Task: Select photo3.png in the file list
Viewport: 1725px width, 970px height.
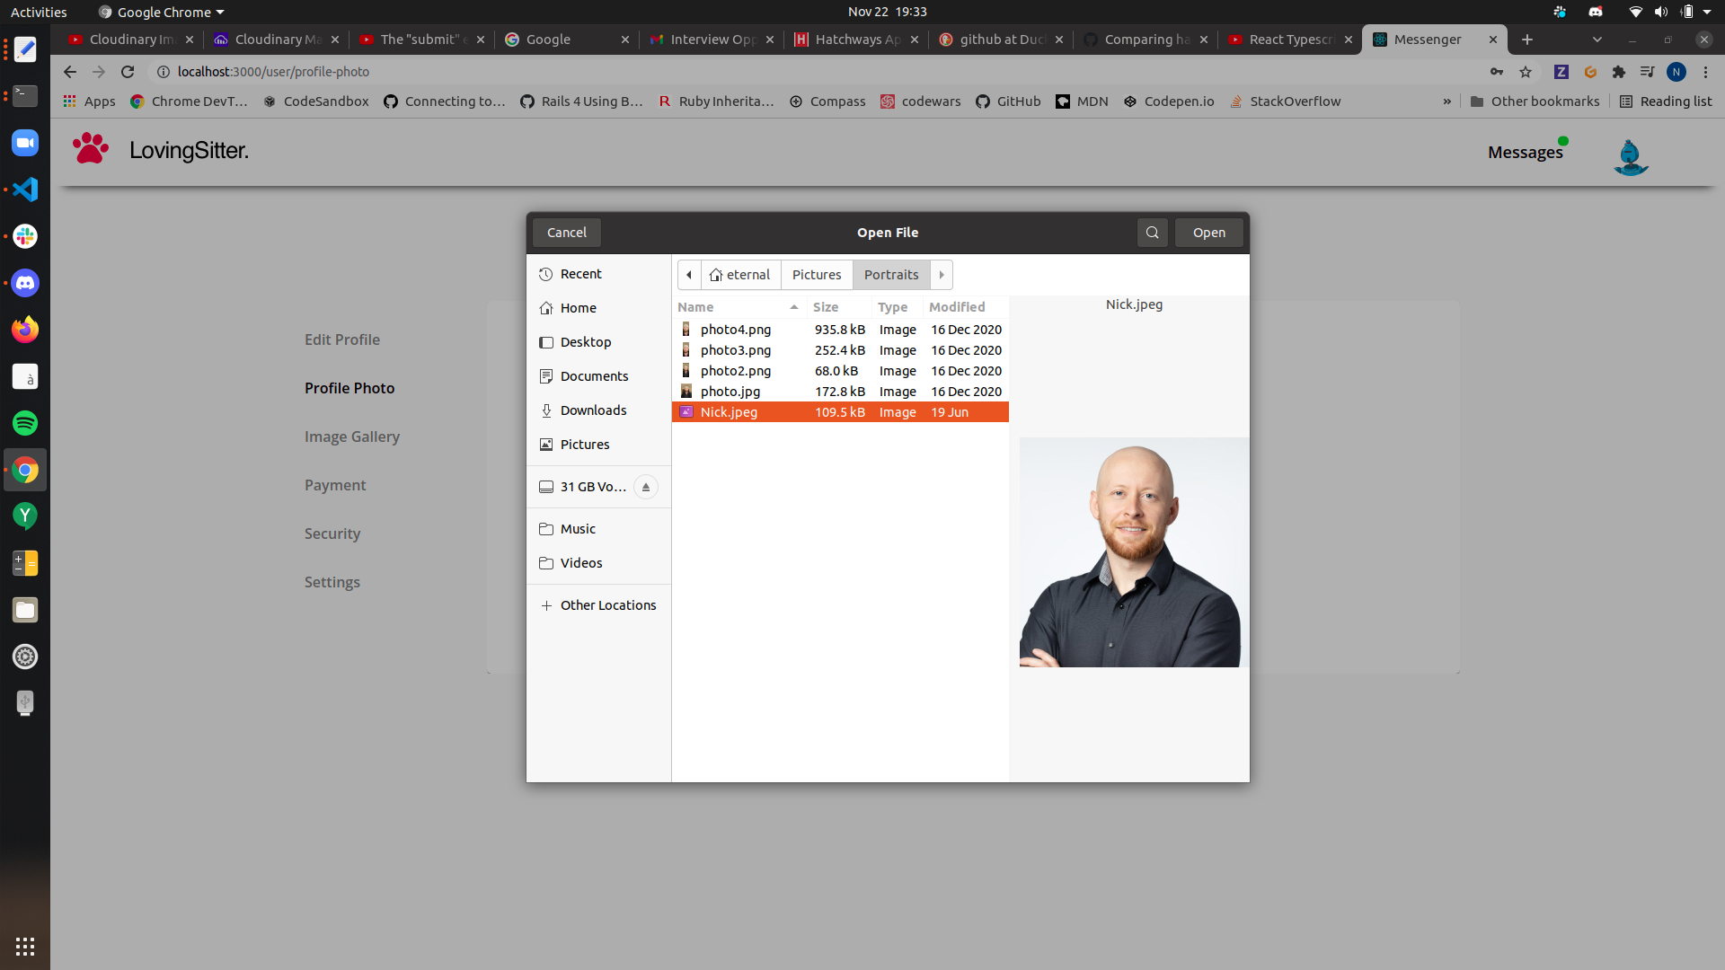Action: pyautogui.click(x=735, y=350)
